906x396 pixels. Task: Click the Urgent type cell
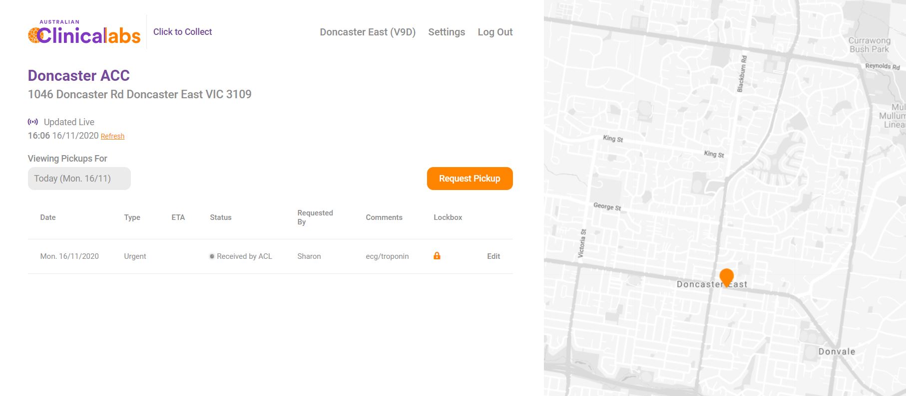[135, 256]
